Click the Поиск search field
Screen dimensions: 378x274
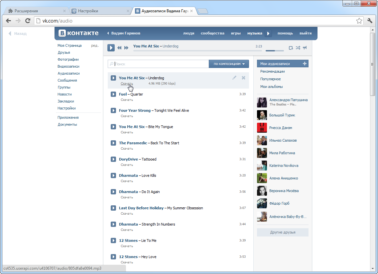(158, 64)
